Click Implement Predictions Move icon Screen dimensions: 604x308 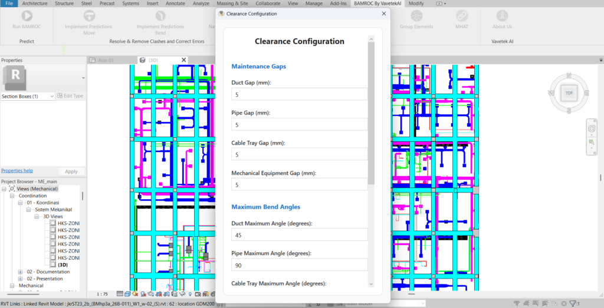click(89, 16)
